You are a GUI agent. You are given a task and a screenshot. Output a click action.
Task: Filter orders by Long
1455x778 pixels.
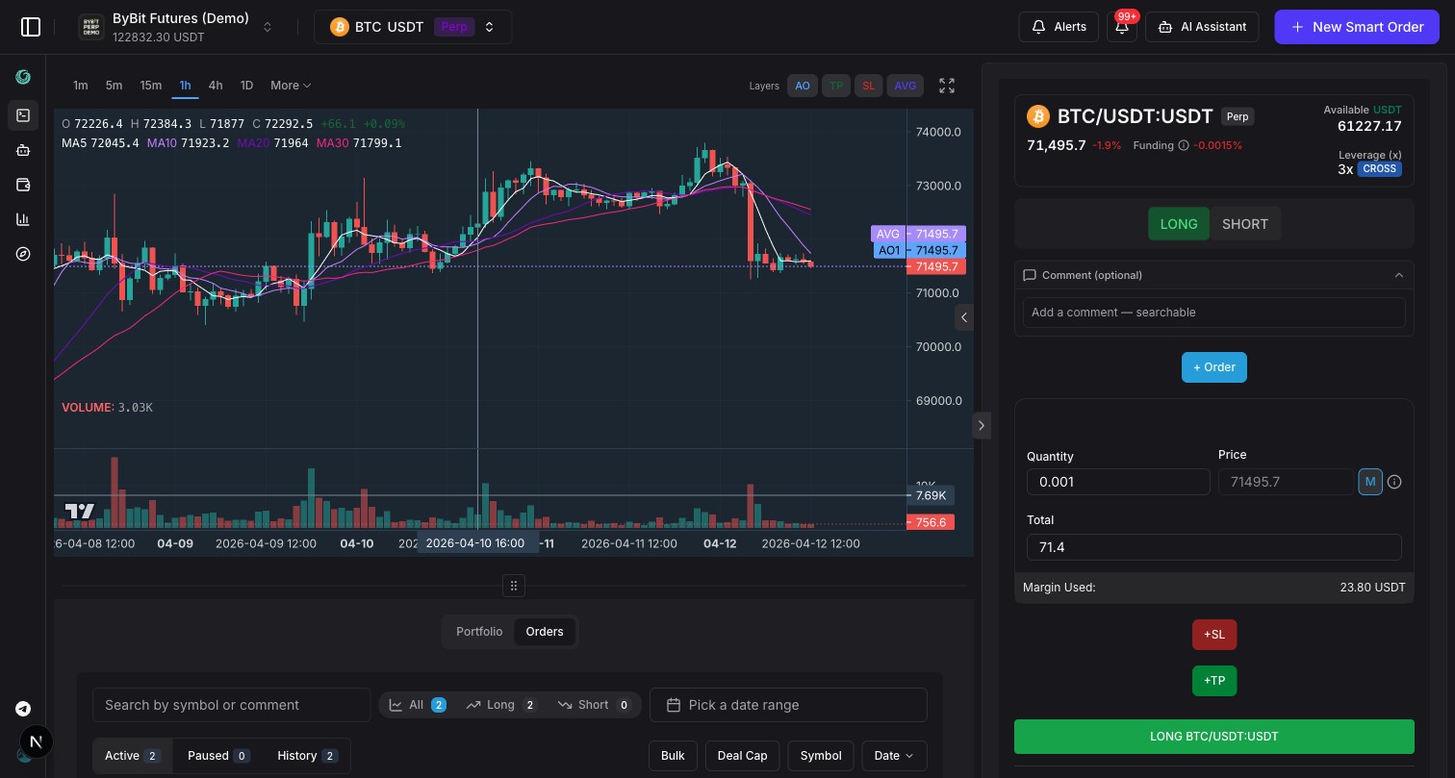[501, 705]
